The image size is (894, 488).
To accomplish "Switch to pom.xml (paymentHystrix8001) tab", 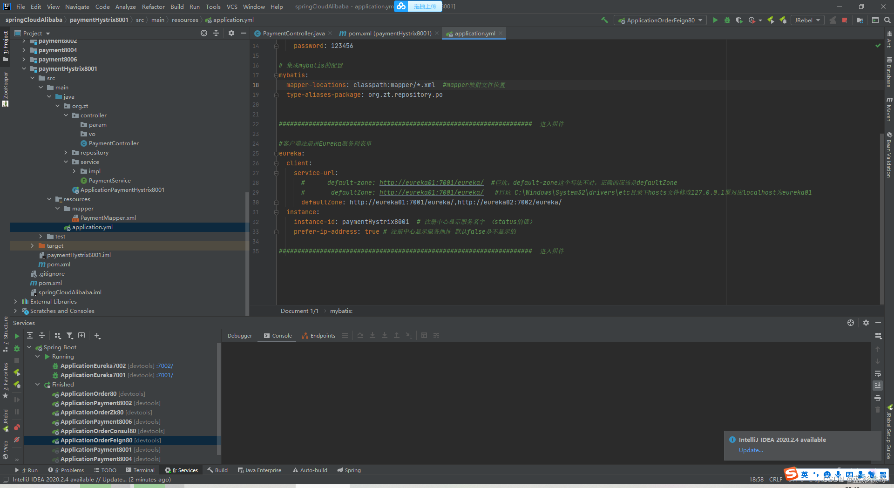I will click(x=389, y=34).
